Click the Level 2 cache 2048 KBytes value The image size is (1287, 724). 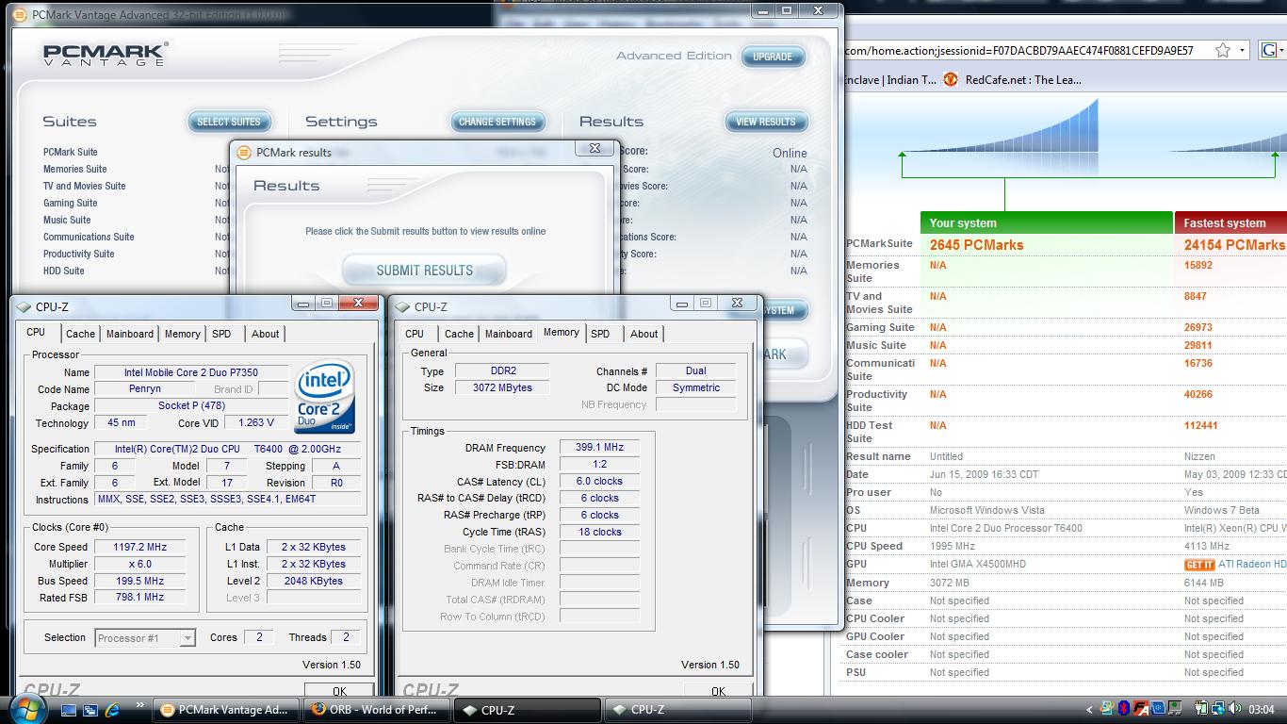pyautogui.click(x=314, y=581)
